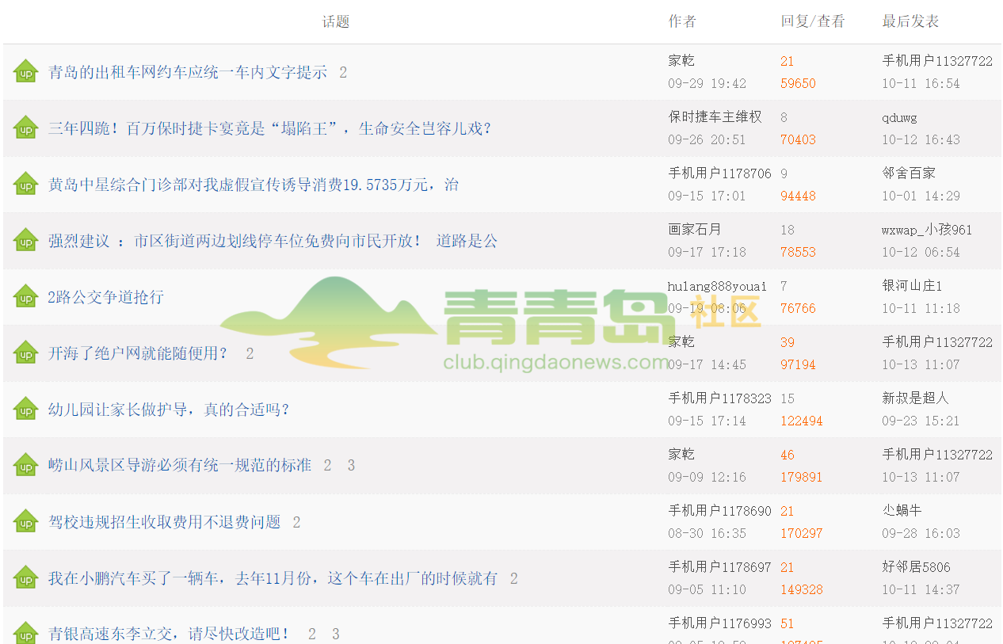Sort by 最后发表 column header
Screen dimensions: 1003x644
tap(910, 21)
